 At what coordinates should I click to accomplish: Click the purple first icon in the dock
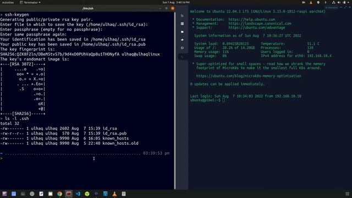coord(4,194)
